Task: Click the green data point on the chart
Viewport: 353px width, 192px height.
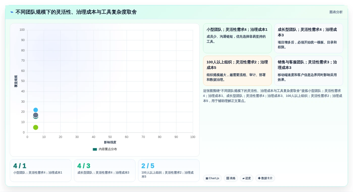Action: (x=36, y=127)
